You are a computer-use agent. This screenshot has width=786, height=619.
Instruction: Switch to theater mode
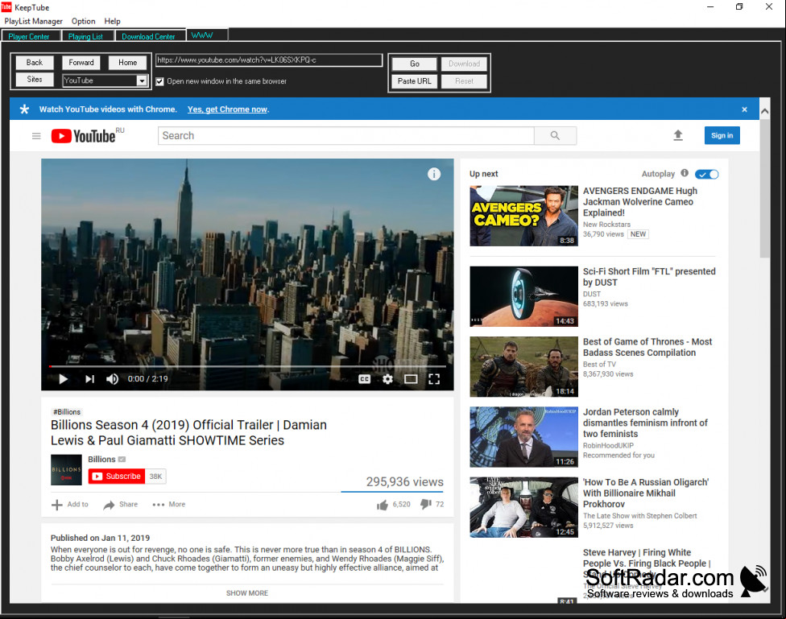click(x=411, y=379)
